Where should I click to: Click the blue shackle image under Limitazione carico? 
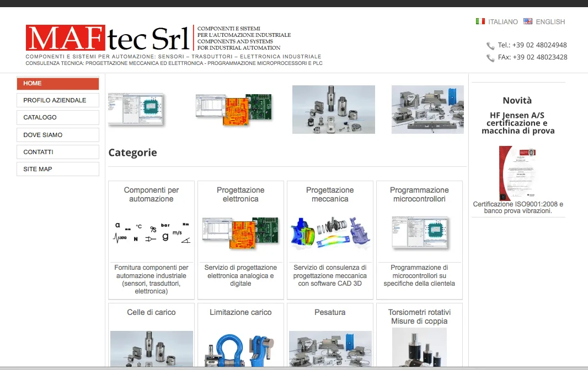coord(240,350)
